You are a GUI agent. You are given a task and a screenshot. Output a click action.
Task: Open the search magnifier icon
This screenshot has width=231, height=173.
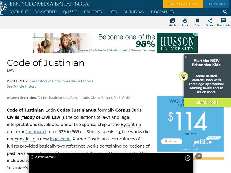coord(225,12)
